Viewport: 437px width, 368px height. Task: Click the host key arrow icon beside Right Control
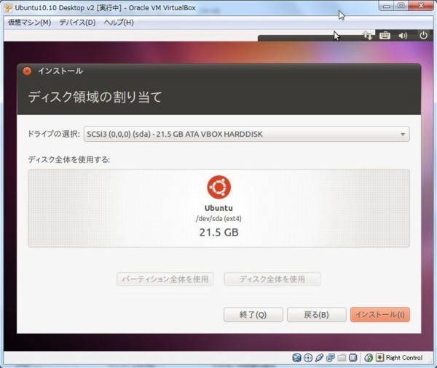coord(380,358)
